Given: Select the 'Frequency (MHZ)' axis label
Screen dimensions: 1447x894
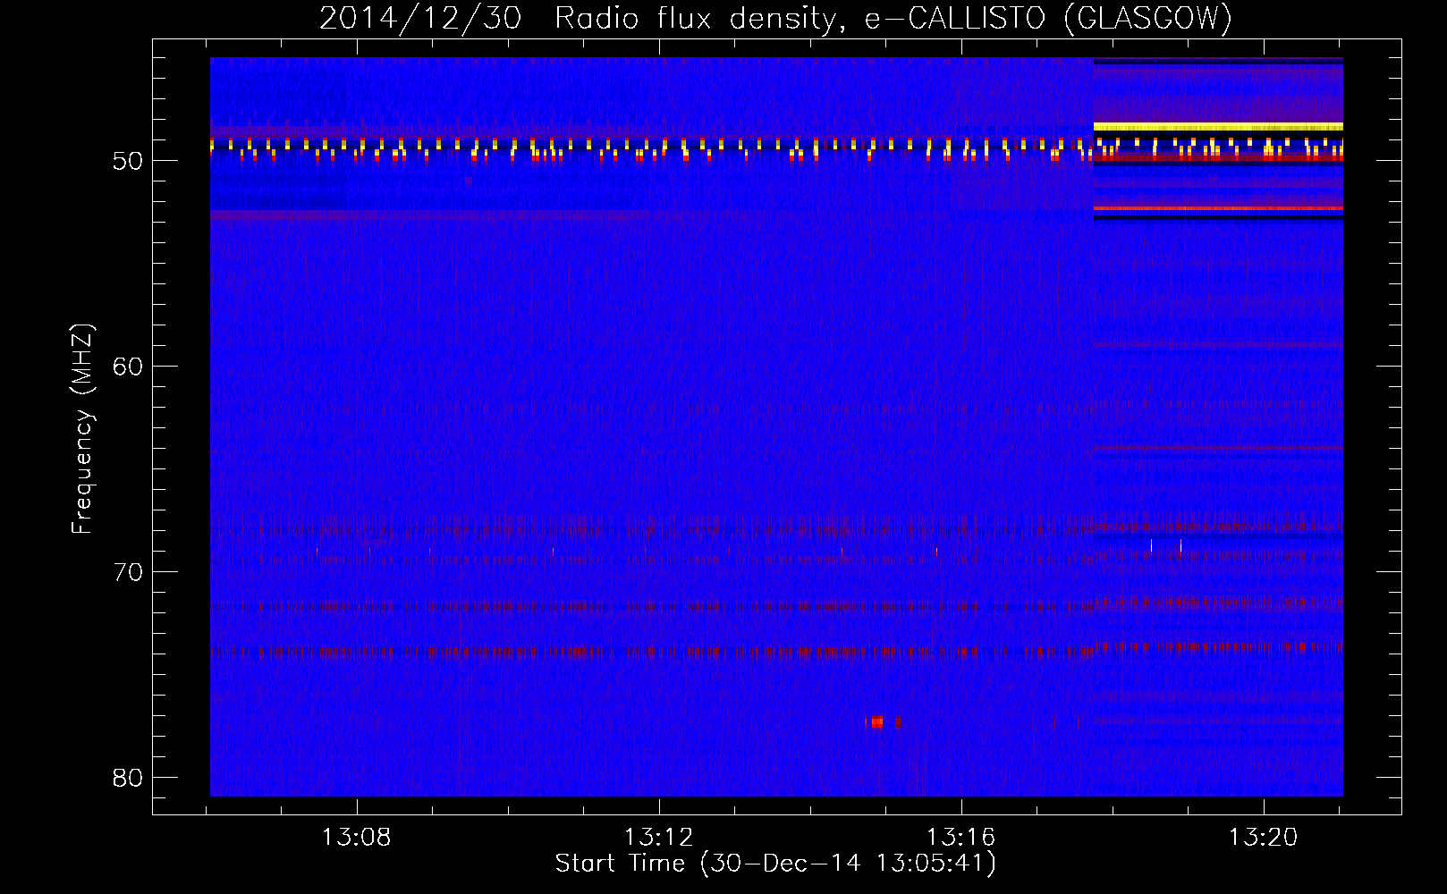Looking at the screenshot, I should [x=82, y=429].
